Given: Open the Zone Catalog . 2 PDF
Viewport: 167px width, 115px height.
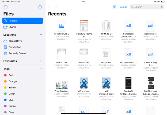Looking at the screenshot, I should point(151,54).
